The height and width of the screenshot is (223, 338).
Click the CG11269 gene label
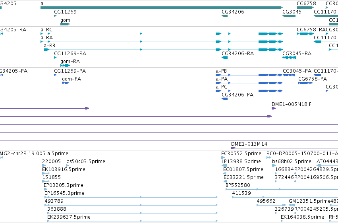(65, 12)
